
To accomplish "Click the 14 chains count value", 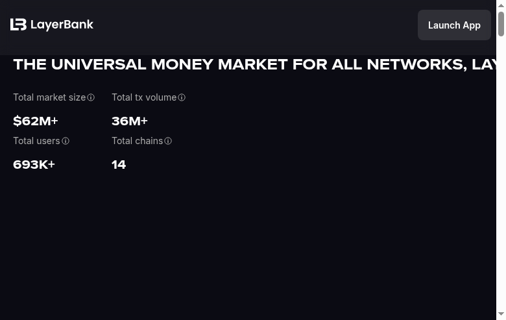I will click(119, 165).
